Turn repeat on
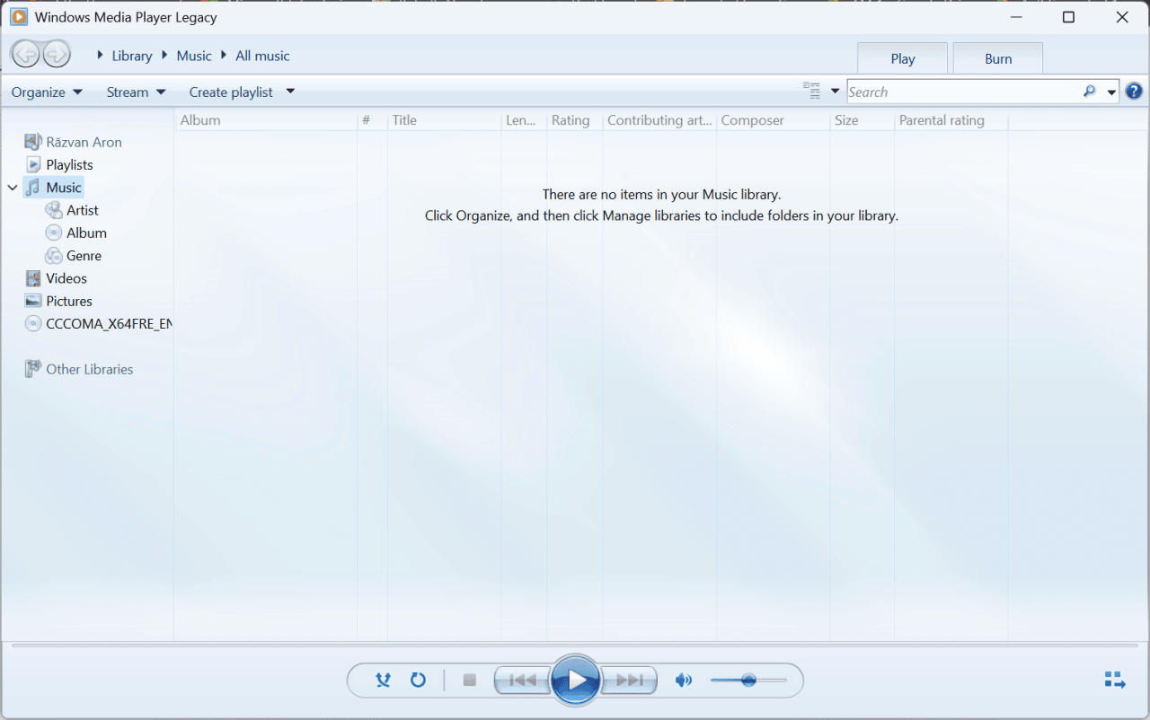Image resolution: width=1150 pixels, height=720 pixels. pyautogui.click(x=418, y=680)
